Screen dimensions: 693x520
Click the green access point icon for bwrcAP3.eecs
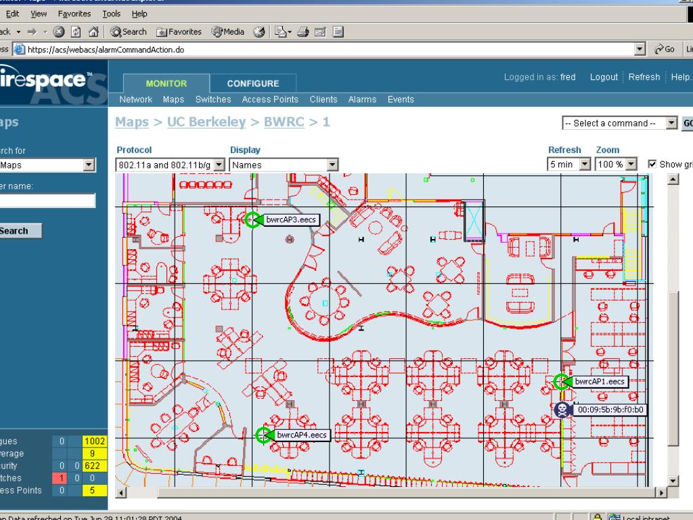[253, 220]
